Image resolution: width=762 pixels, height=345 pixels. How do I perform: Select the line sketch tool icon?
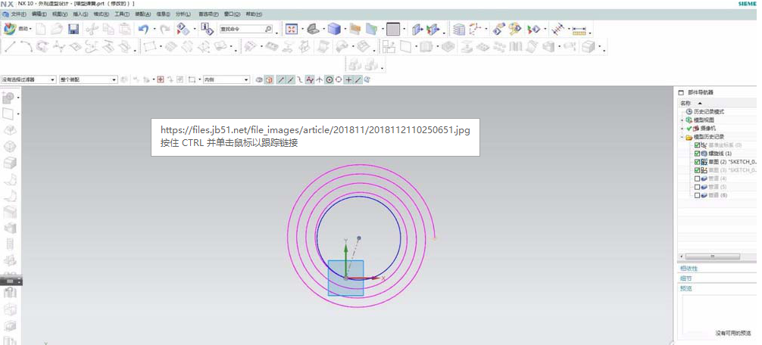(x=10, y=47)
